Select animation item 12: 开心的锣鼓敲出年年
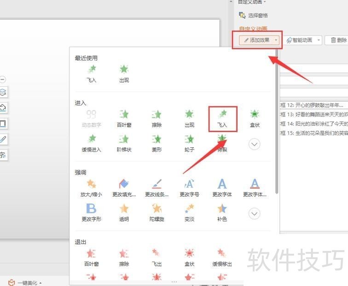This screenshot has width=348, height=286. [314, 105]
